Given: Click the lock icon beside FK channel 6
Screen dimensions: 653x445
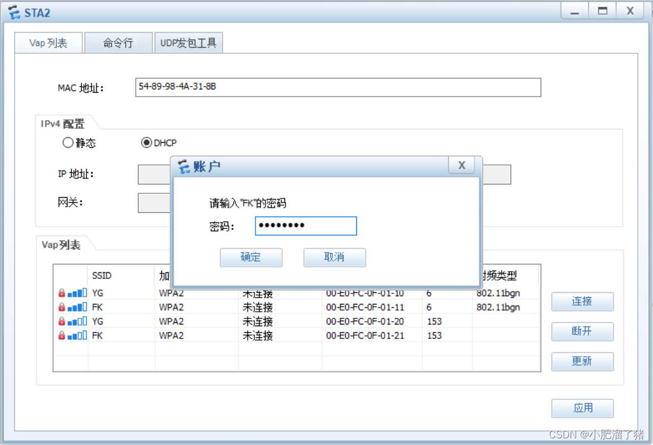Looking at the screenshot, I should point(61,307).
